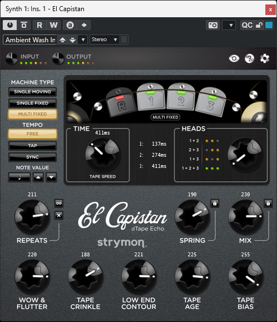Select the 1+2 heads combination row
Screen dimensions: 277x322
pos(201,141)
